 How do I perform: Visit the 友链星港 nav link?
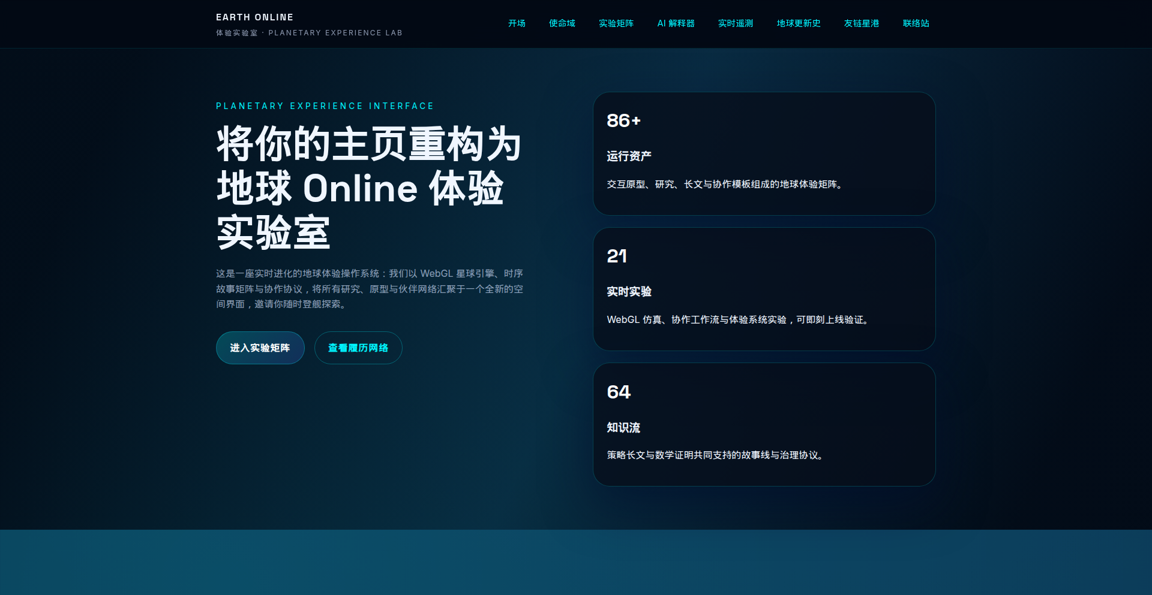(861, 23)
